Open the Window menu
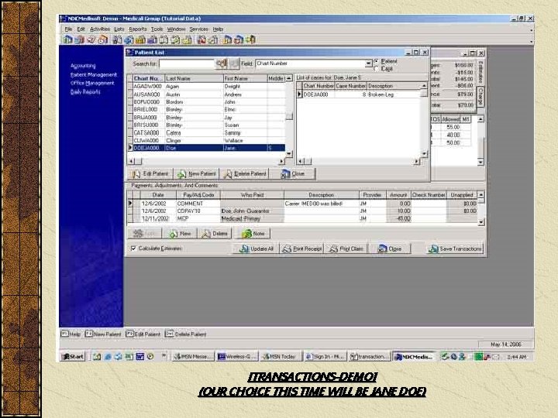This screenshot has height=418, width=558. tap(176, 29)
